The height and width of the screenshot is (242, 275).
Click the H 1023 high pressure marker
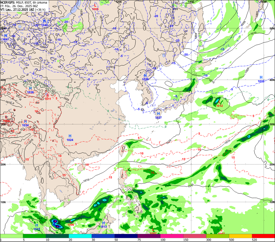tap(261, 79)
